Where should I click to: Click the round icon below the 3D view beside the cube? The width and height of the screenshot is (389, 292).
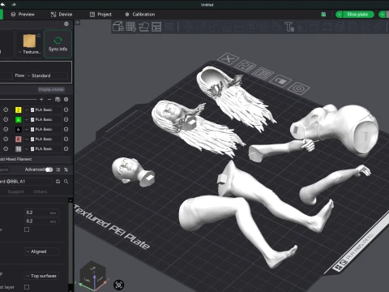[x=119, y=285]
